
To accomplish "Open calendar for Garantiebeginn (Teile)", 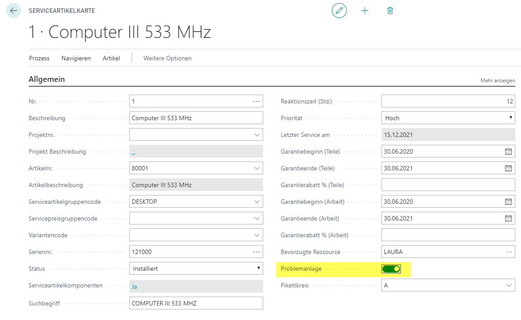I will (x=508, y=151).
